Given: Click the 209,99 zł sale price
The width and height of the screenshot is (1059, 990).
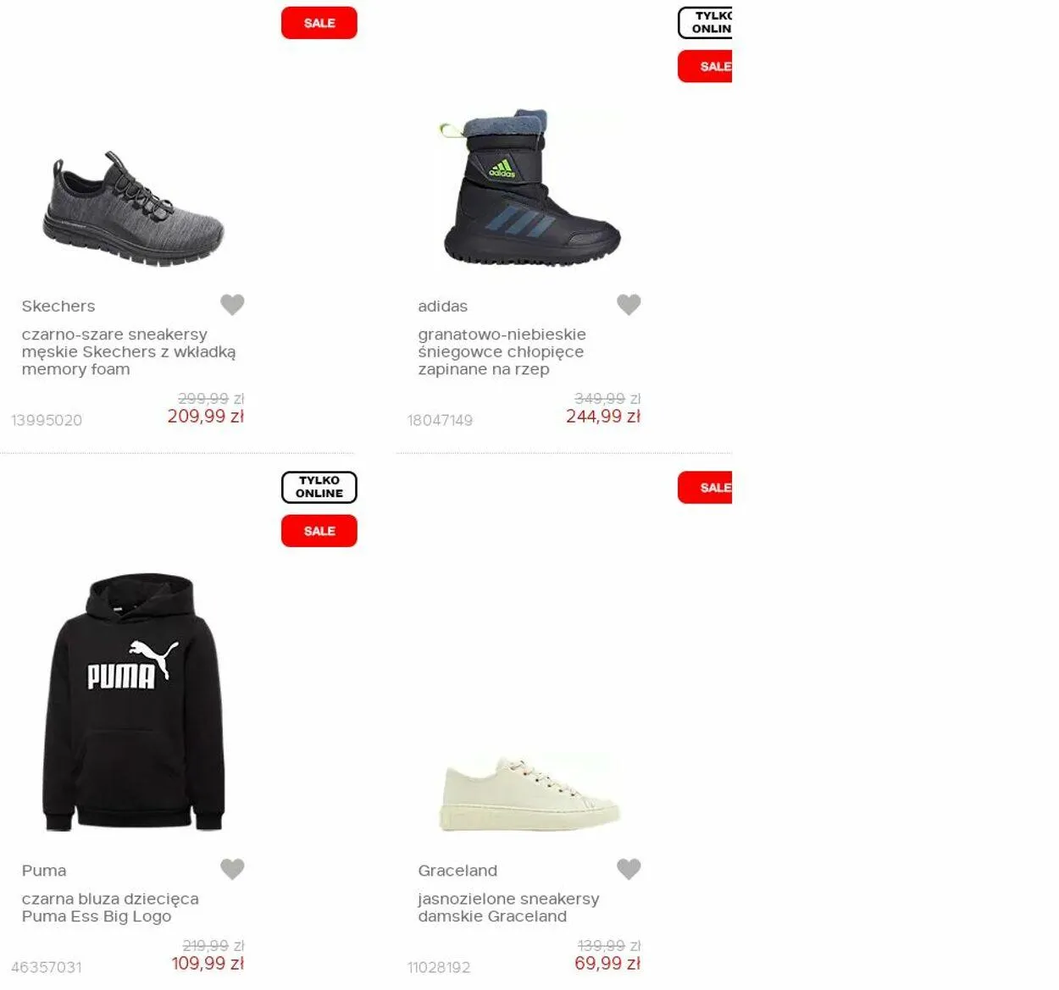Looking at the screenshot, I should (206, 416).
